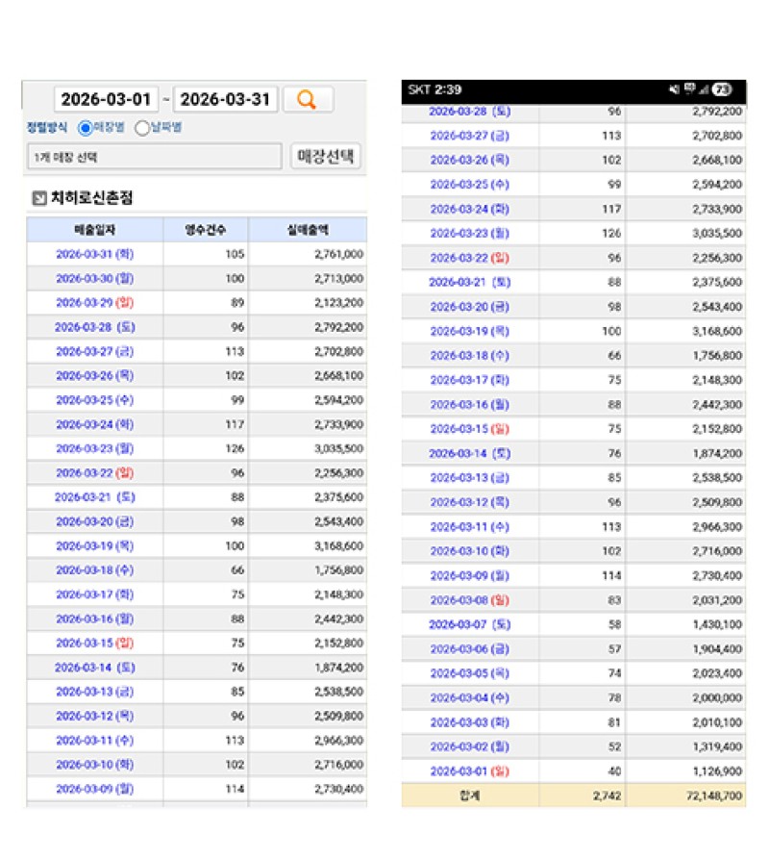The width and height of the screenshot is (769, 859).
Task: Click the 정렬방식 label
Action: [x=47, y=128]
